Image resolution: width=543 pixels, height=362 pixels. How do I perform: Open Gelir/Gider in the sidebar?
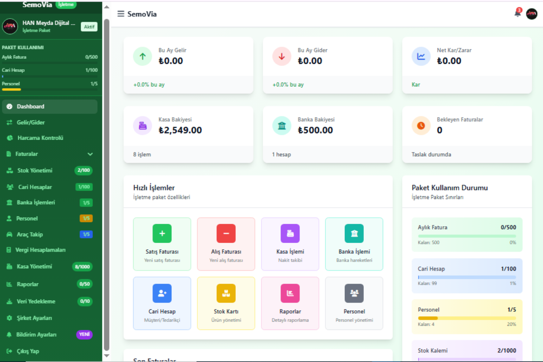coord(31,122)
